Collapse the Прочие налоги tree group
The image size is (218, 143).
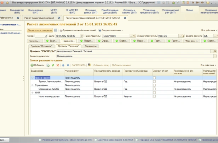pos(33,77)
